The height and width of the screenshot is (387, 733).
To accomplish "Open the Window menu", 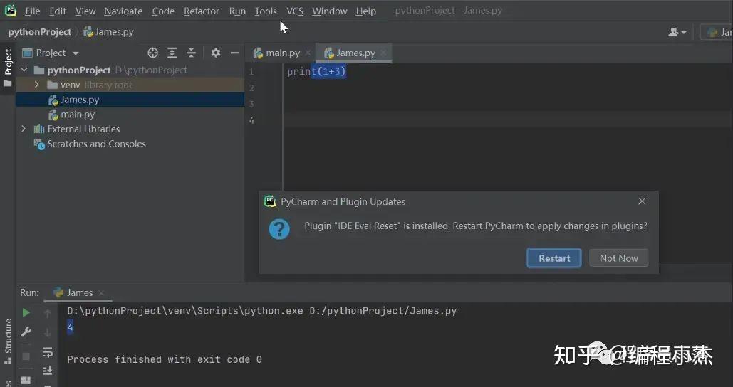I will coord(330,11).
